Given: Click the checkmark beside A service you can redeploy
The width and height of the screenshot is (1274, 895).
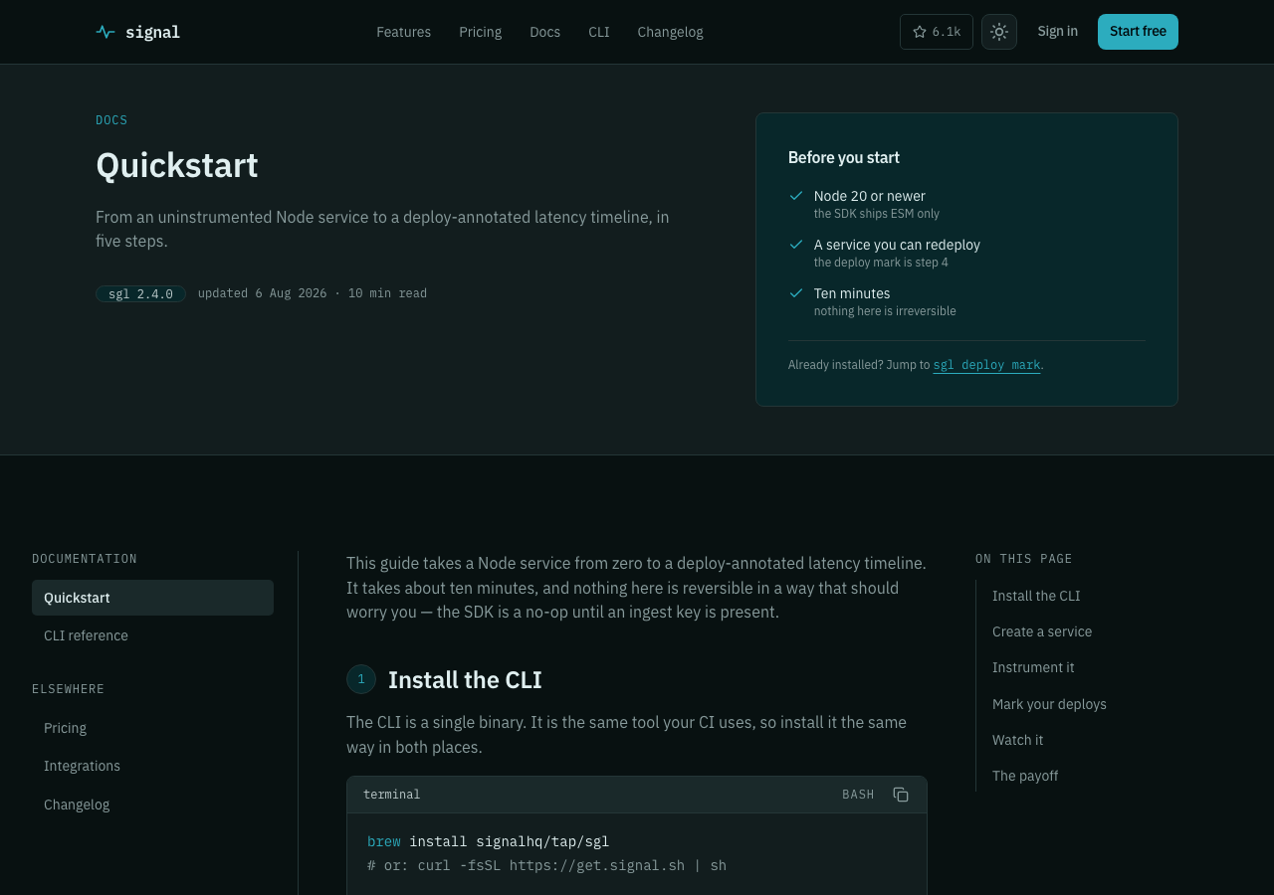Looking at the screenshot, I should pyautogui.click(x=796, y=245).
